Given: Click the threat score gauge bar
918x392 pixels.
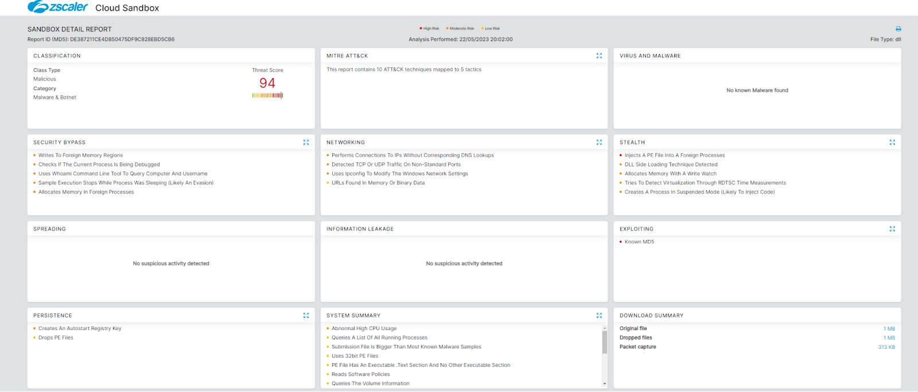Looking at the screenshot, I should 267,96.
